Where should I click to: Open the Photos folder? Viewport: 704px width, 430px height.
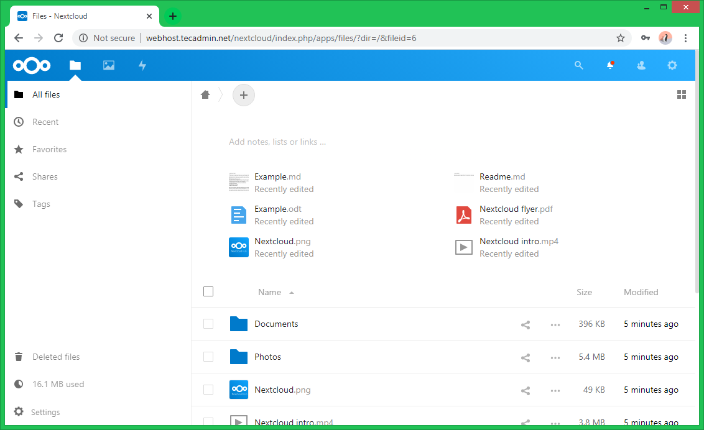point(267,357)
